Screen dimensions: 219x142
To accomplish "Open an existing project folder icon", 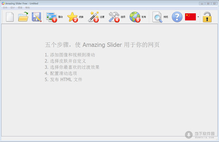I will 23,17.
